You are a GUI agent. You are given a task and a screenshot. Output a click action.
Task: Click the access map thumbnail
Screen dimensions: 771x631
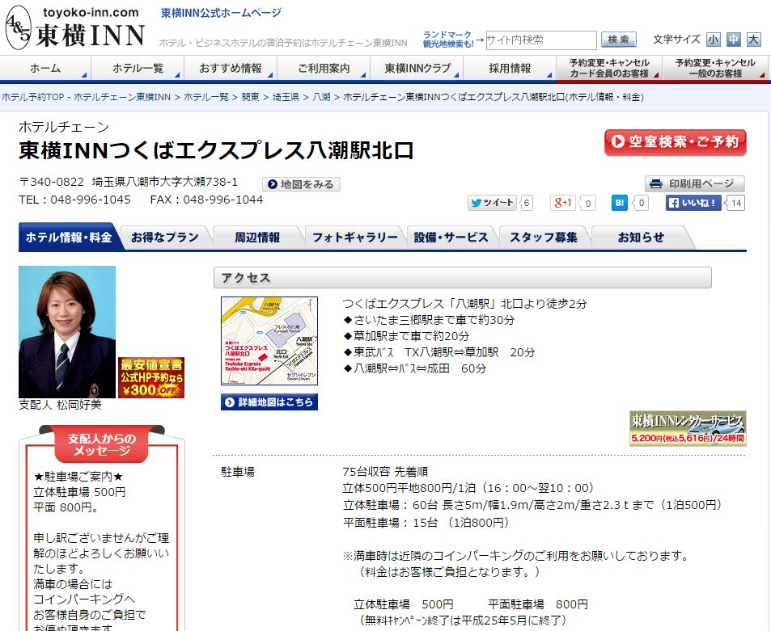(269, 341)
